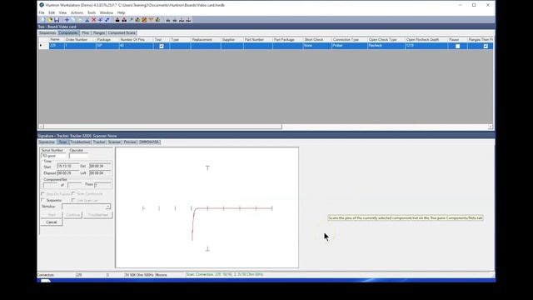Open the Help menu
The image size is (533, 300).
tap(121, 12)
